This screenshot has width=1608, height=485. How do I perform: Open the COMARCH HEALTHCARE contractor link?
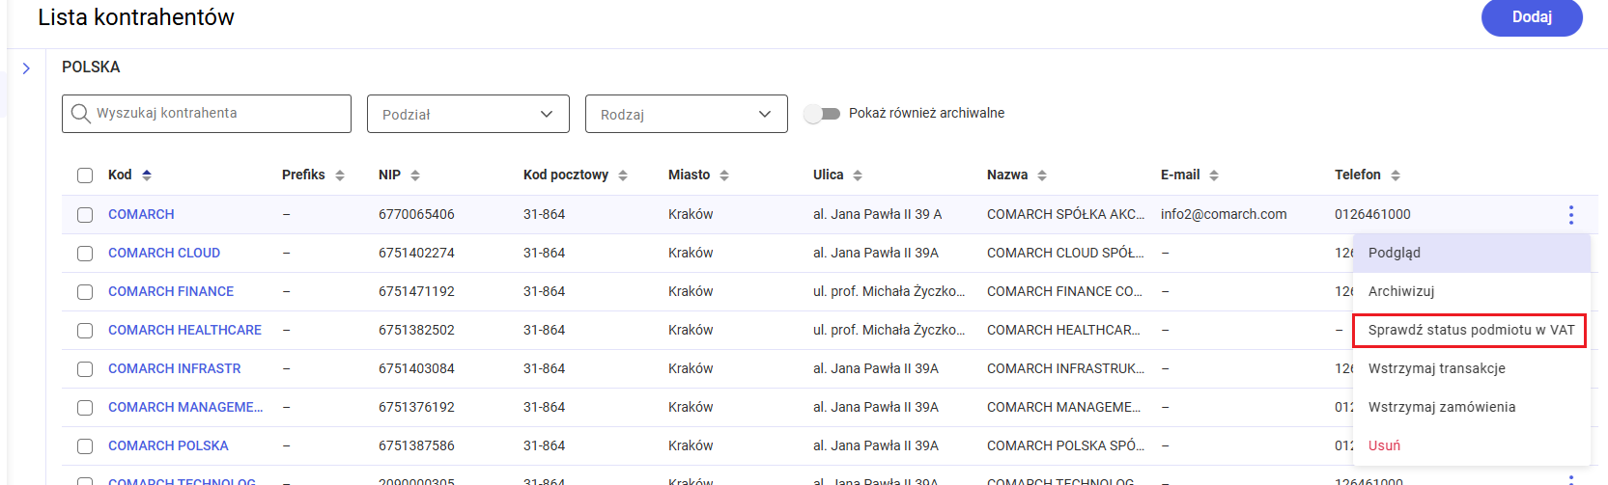184,330
